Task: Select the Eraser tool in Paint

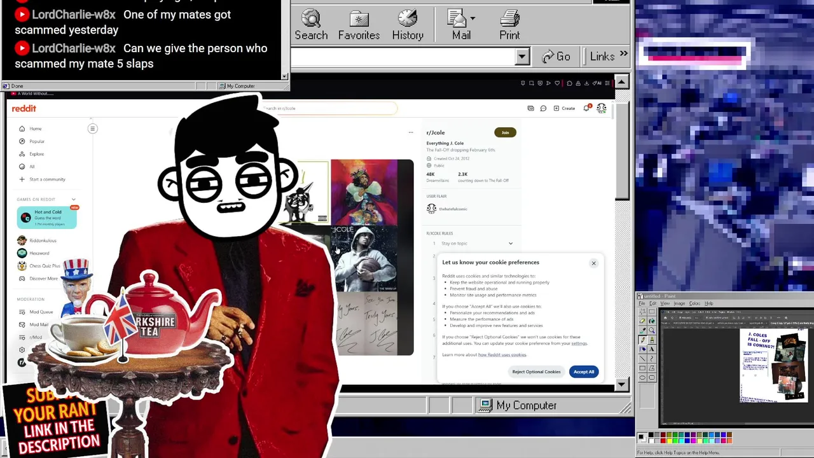Action: tap(642, 321)
